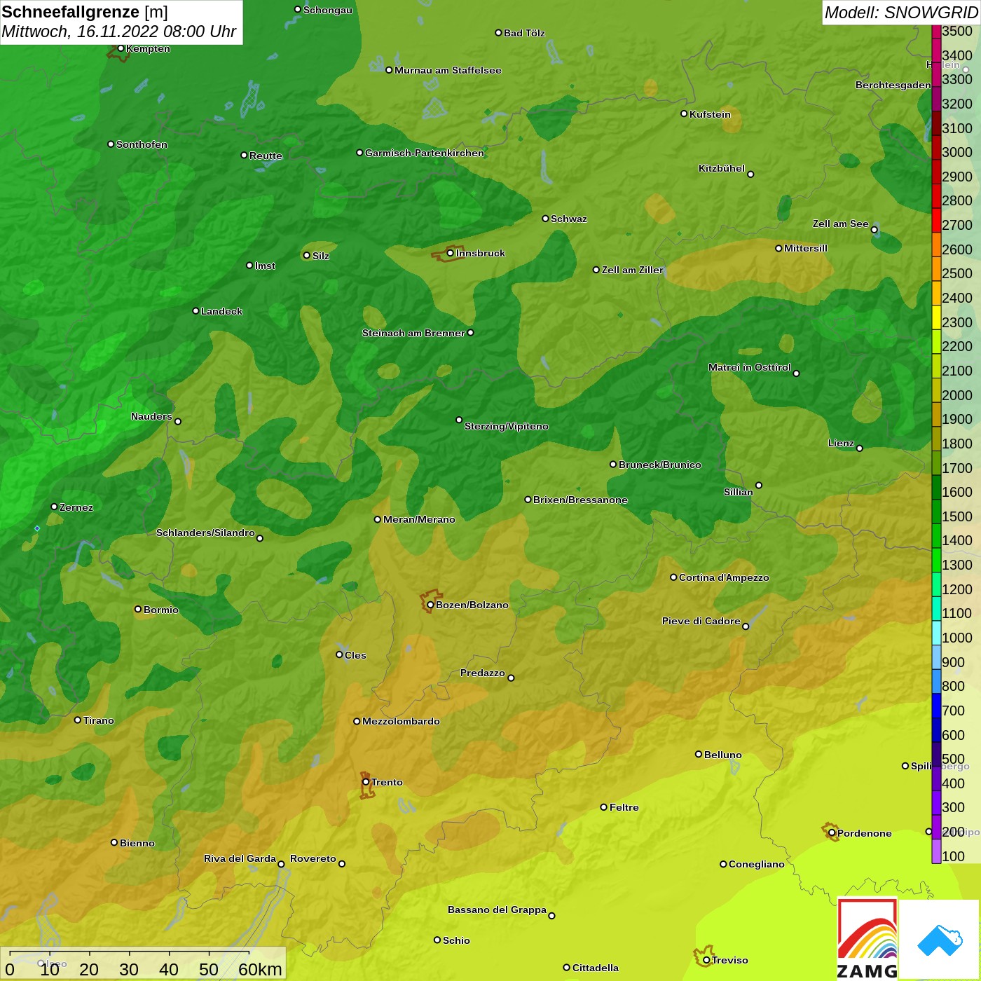981x981 pixels.
Task: Click the Cittadella label
Action: [596, 968]
